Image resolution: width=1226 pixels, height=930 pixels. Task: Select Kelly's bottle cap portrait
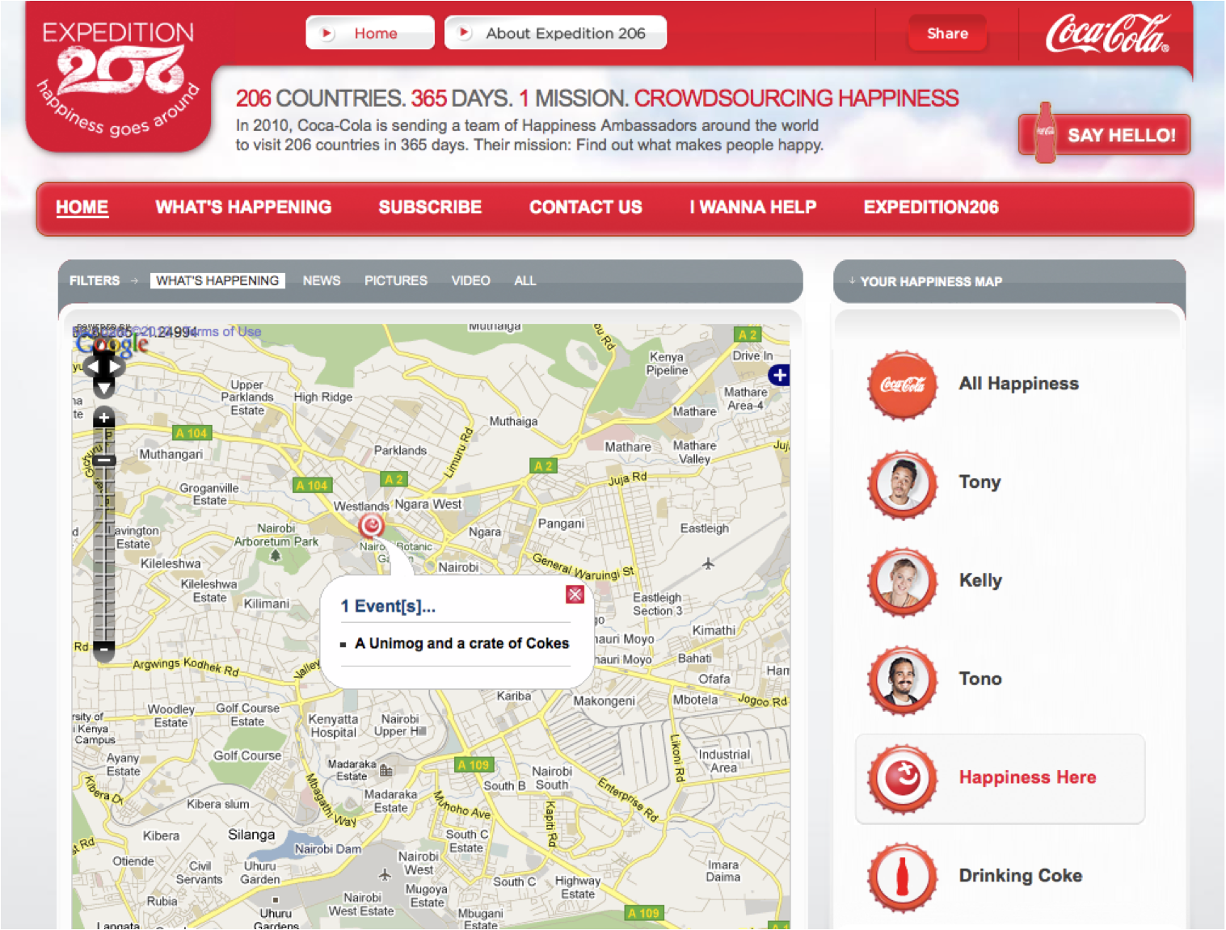coord(903,582)
